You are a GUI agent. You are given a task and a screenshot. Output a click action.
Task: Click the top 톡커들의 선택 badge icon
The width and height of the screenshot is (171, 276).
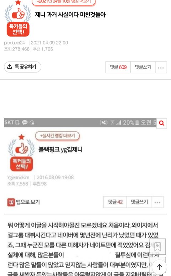[x=18, y=18]
